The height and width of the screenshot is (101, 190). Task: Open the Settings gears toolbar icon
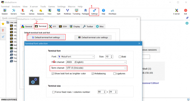tap(94, 12)
